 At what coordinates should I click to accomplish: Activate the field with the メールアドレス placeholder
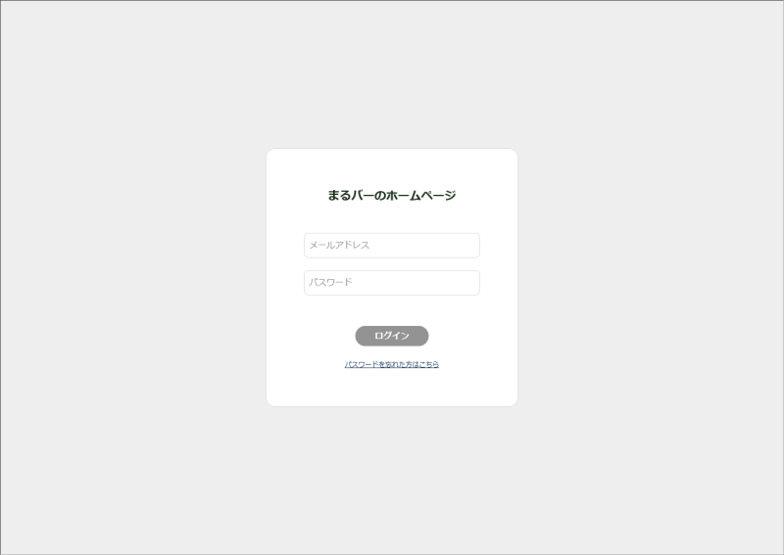(x=391, y=246)
